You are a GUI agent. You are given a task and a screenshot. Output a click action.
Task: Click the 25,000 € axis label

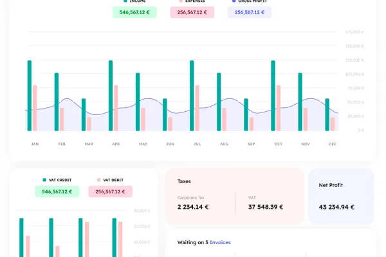[356, 116]
